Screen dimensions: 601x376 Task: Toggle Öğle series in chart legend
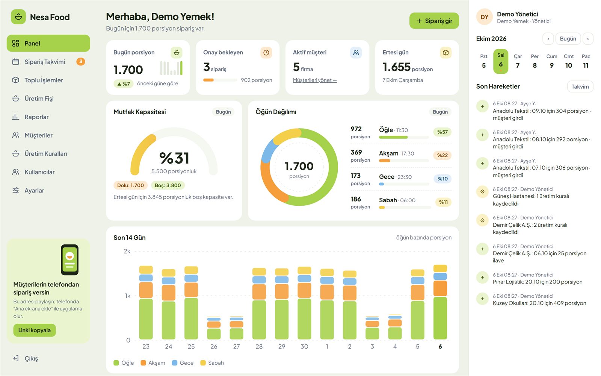tap(124, 363)
